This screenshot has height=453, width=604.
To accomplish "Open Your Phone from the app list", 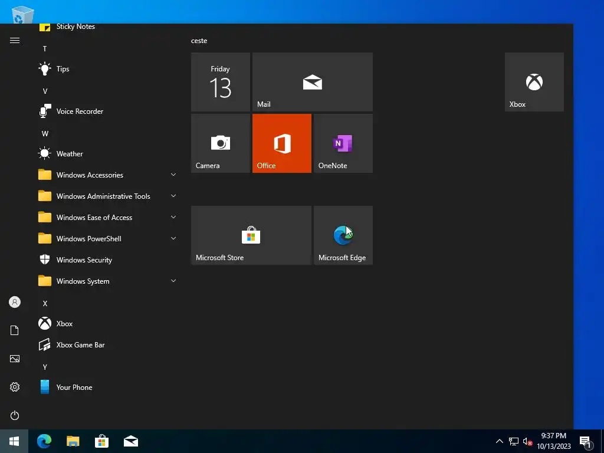I will (108, 387).
